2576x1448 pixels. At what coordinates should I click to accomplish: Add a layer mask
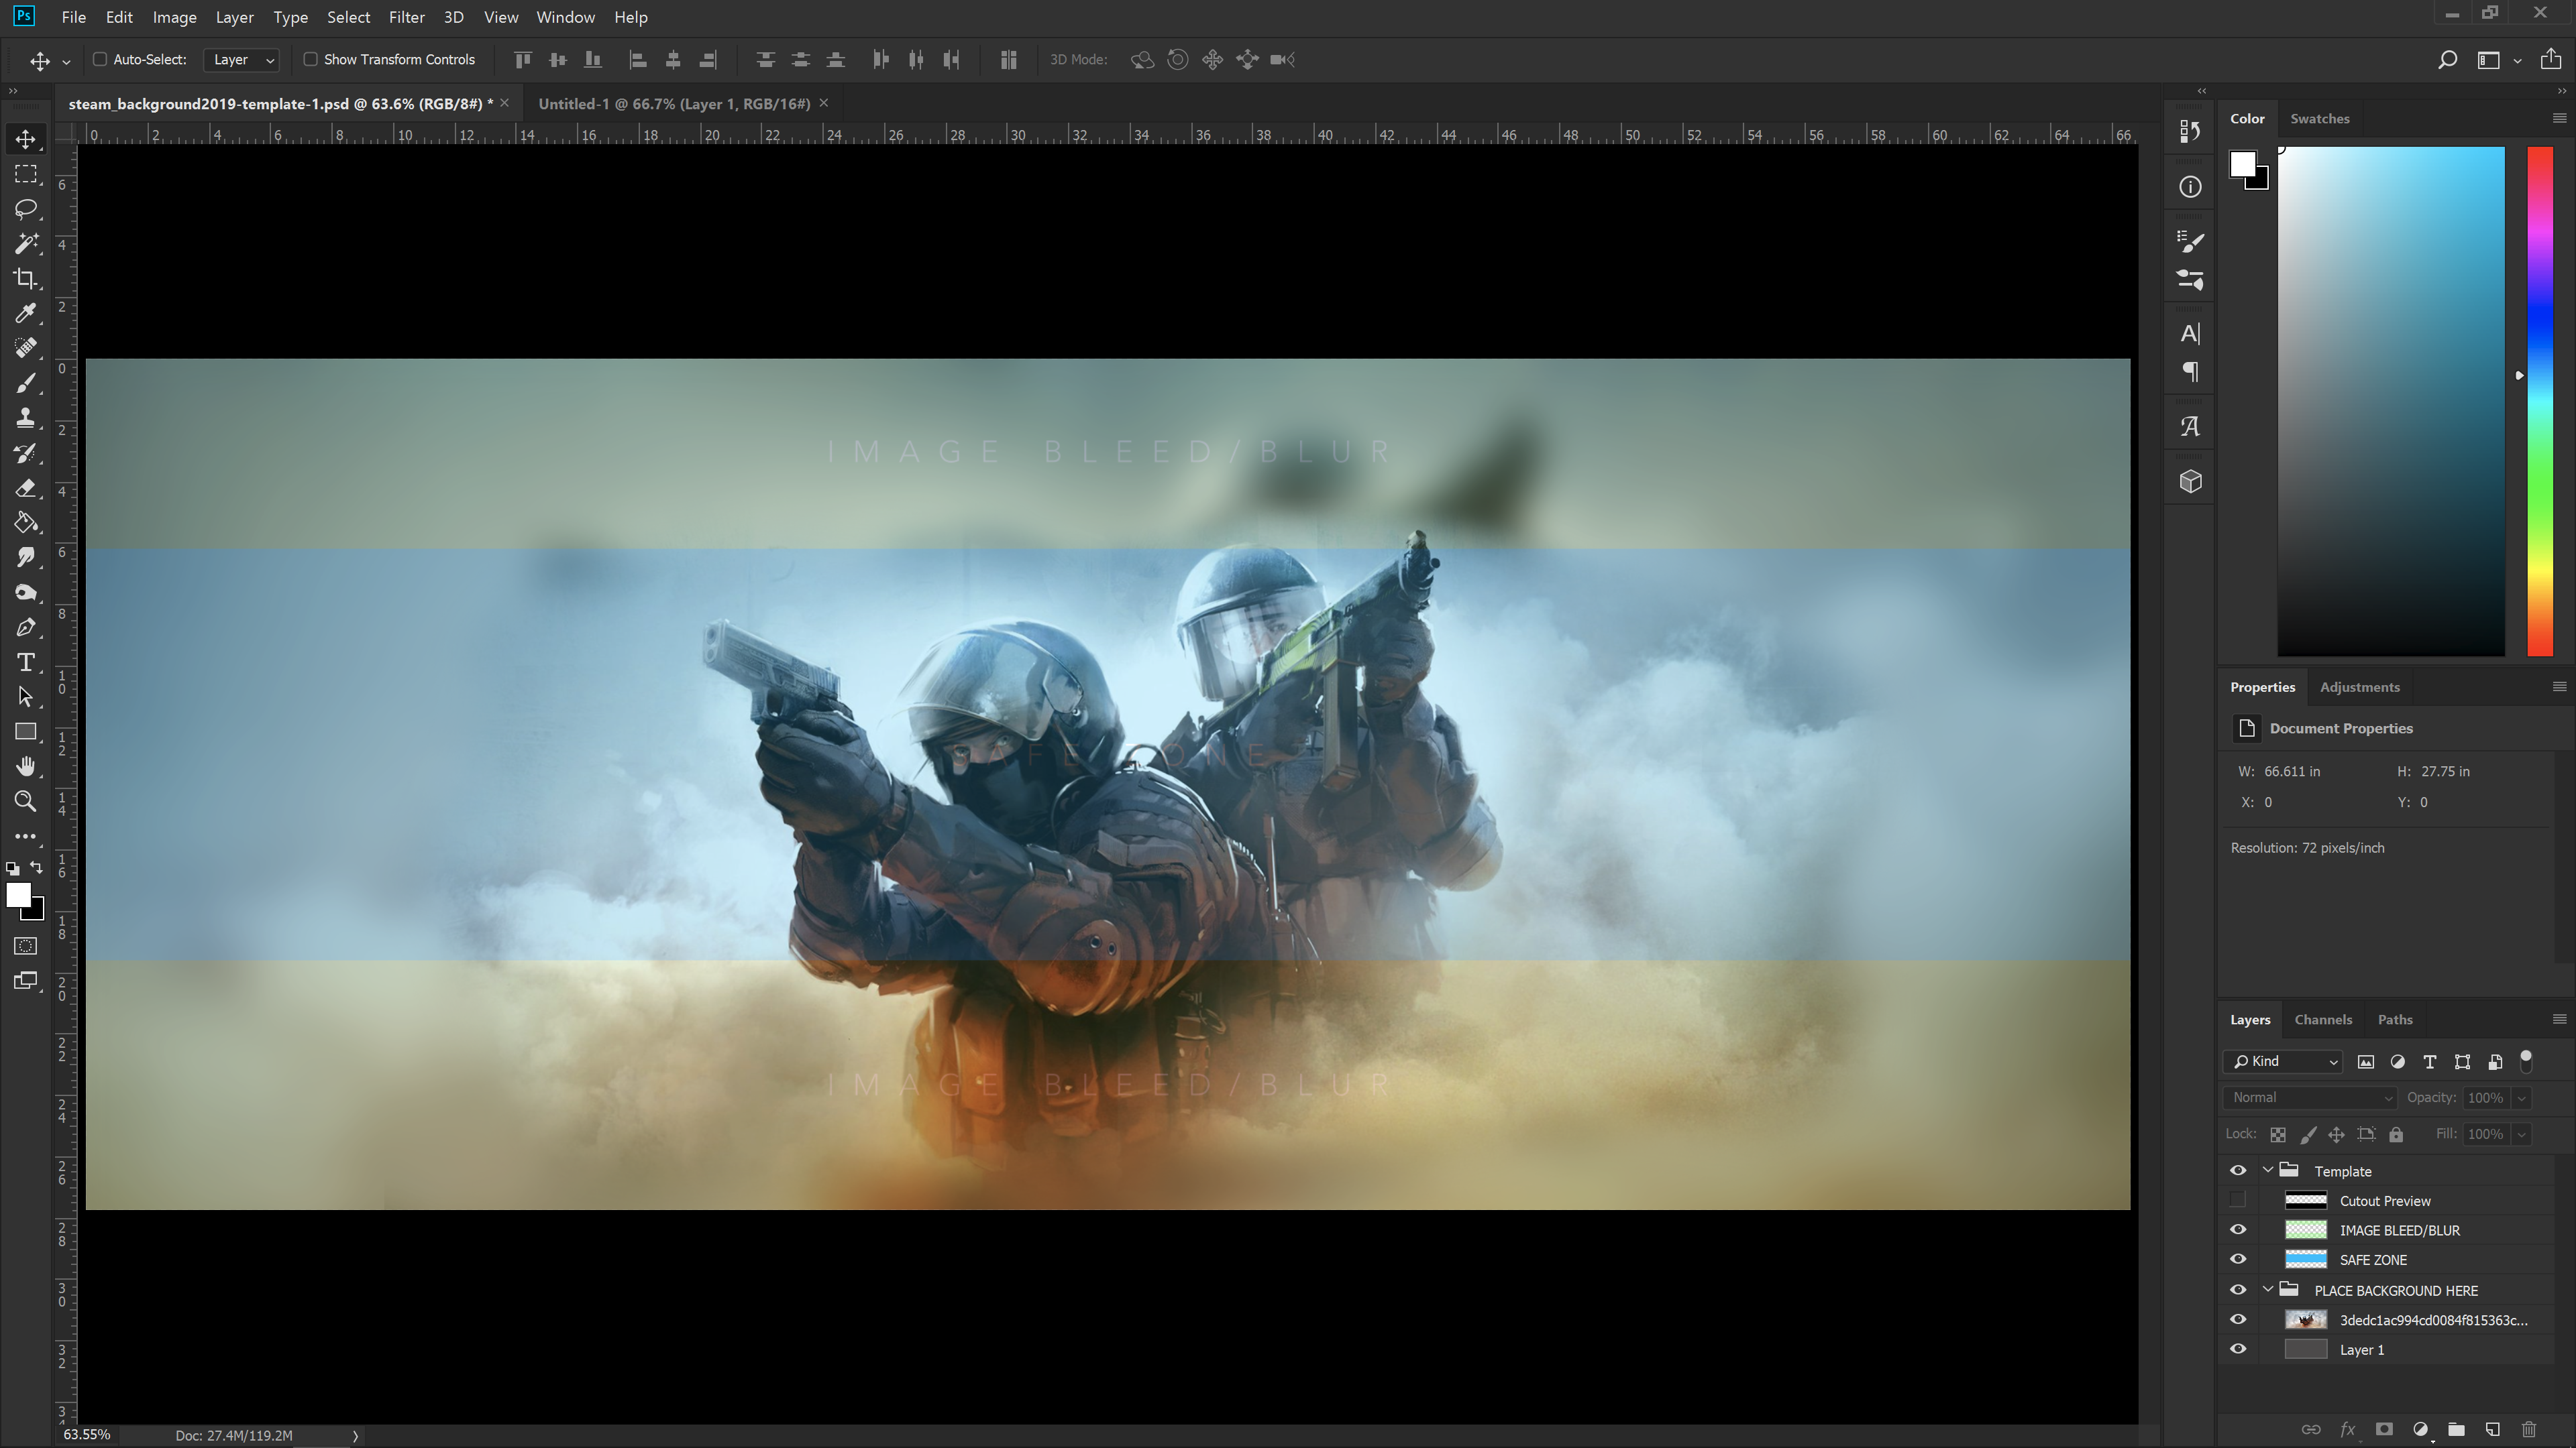[2384, 1429]
